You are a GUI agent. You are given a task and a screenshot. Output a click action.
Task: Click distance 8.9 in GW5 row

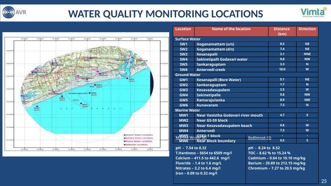click(282, 100)
